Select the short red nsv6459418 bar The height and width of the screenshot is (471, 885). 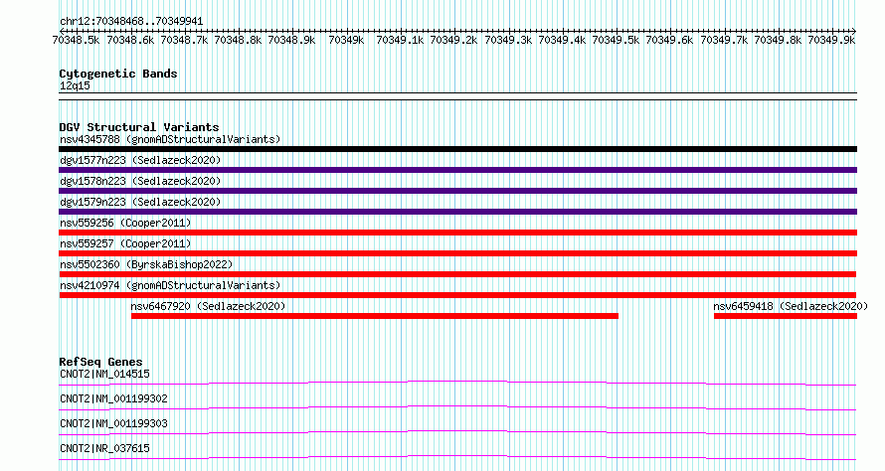tap(786, 316)
